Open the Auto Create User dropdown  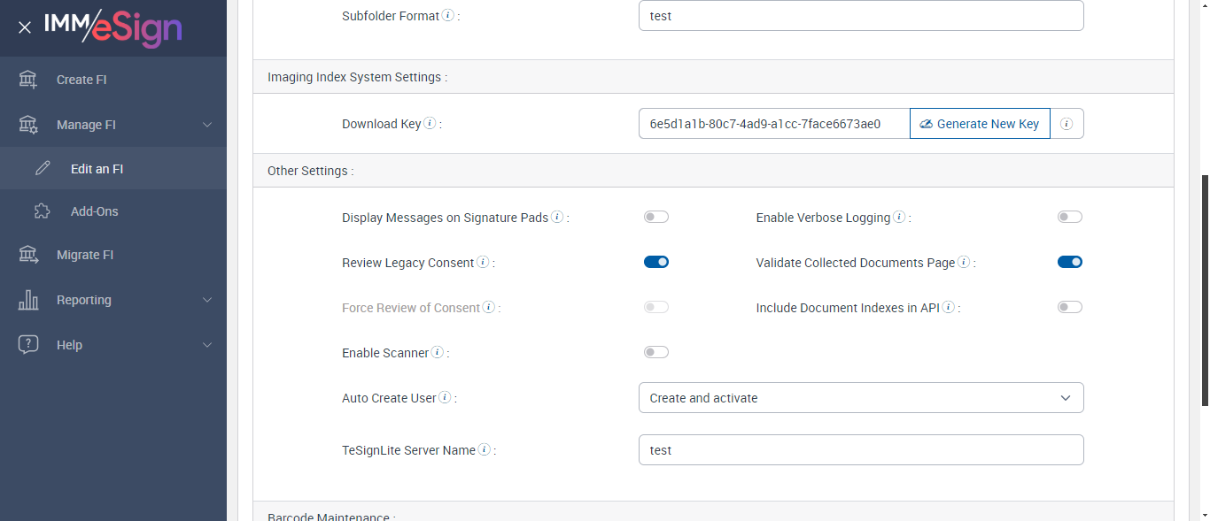coord(860,398)
